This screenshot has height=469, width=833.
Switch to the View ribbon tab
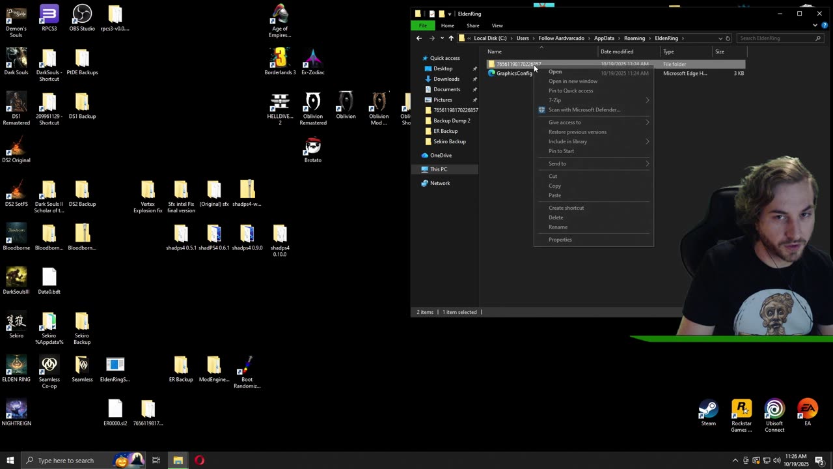pos(497,25)
